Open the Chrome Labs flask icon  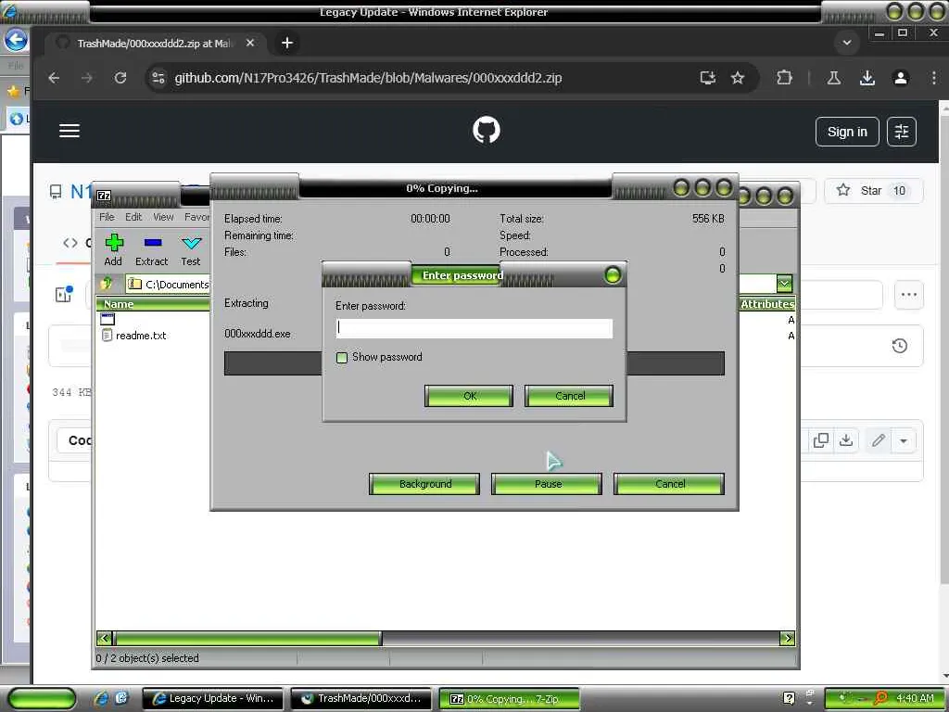point(834,78)
